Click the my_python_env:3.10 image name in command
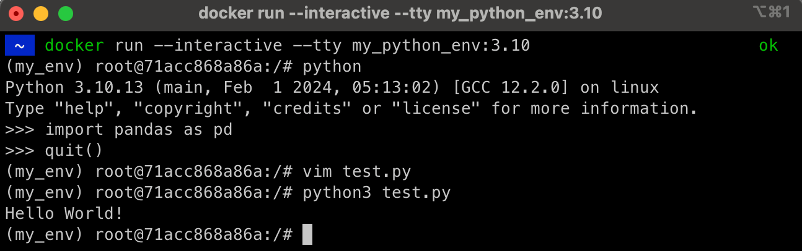Viewport: 802px width, 251px height. click(x=441, y=46)
